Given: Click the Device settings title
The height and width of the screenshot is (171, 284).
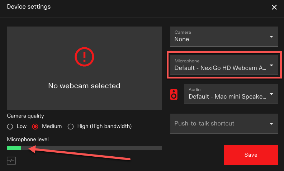Looking at the screenshot, I should coord(29,7).
